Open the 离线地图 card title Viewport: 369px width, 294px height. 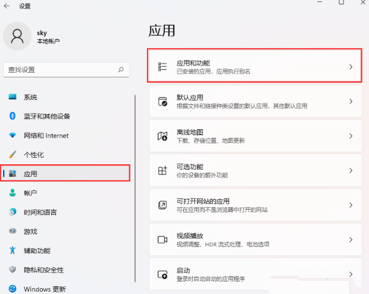(x=190, y=132)
